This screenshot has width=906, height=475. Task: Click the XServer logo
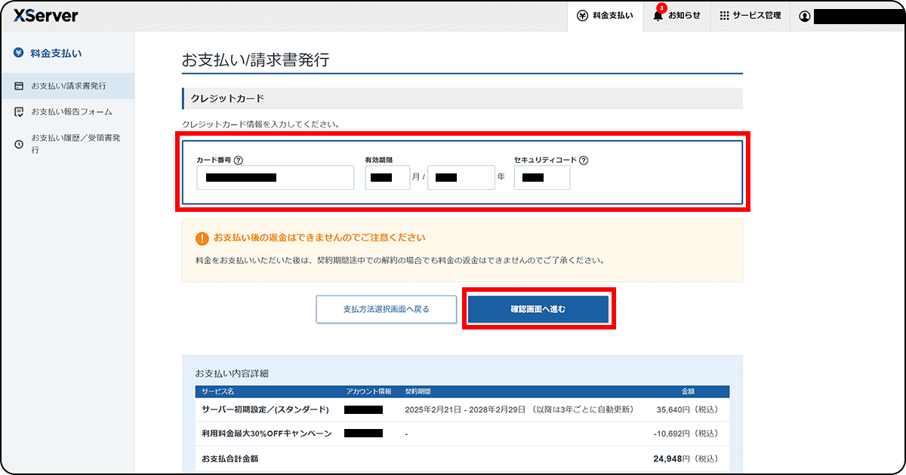pyautogui.click(x=45, y=15)
